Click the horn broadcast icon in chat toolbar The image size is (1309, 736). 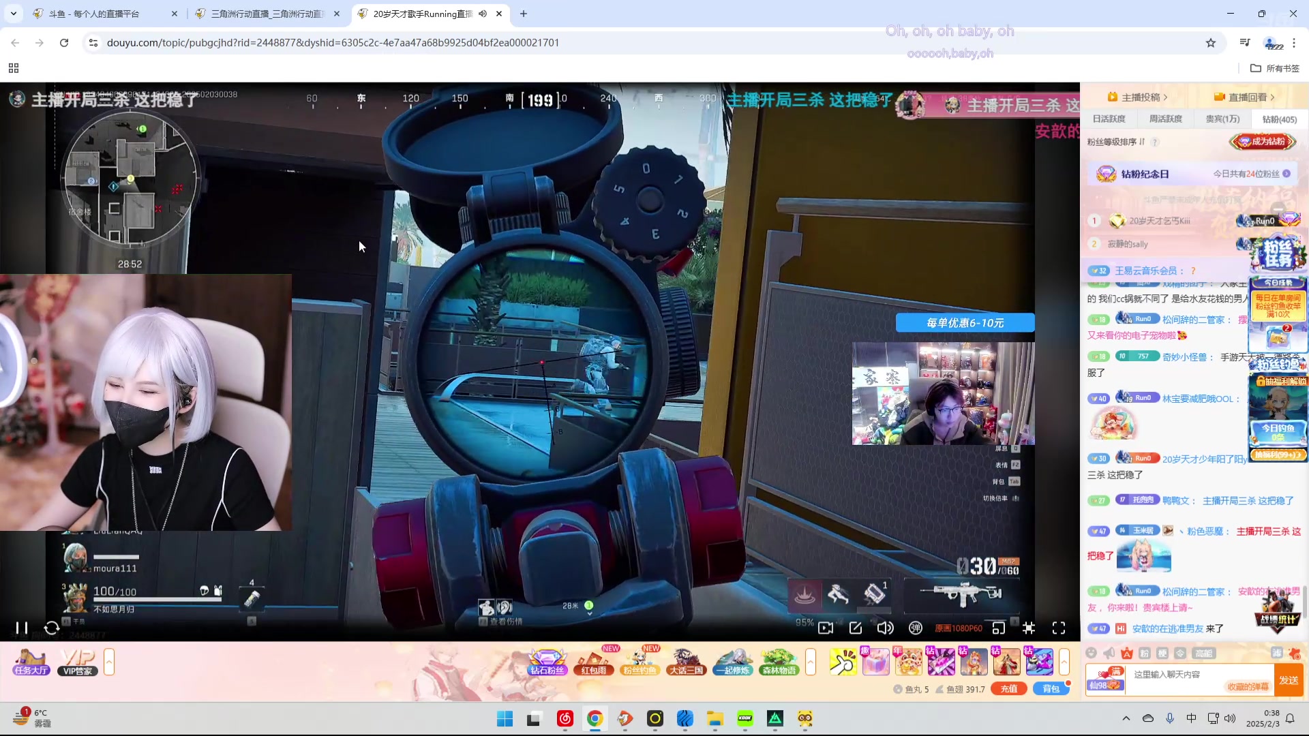1109,653
